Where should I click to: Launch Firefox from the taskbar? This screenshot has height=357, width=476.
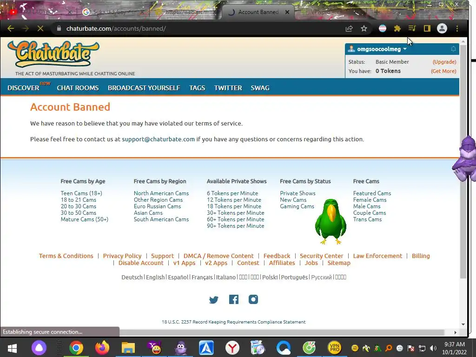coord(102,348)
